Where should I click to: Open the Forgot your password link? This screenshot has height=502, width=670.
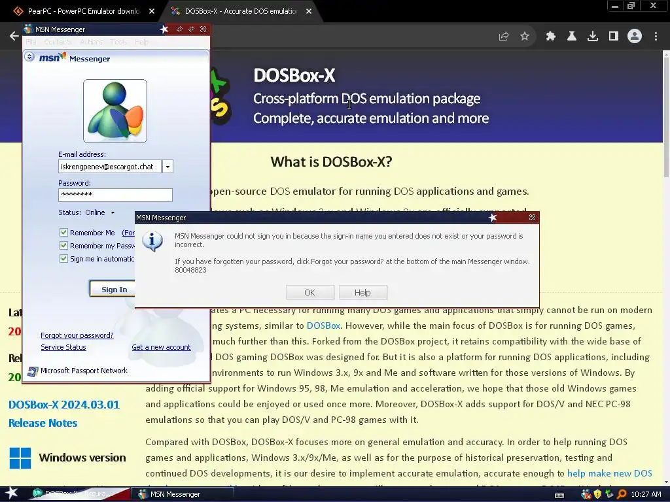click(x=77, y=335)
